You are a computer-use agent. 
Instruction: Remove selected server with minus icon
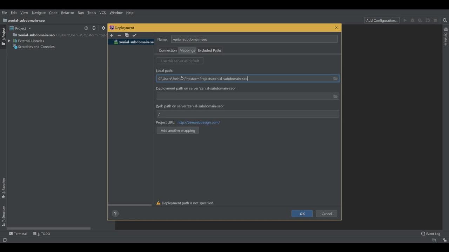[x=119, y=35]
